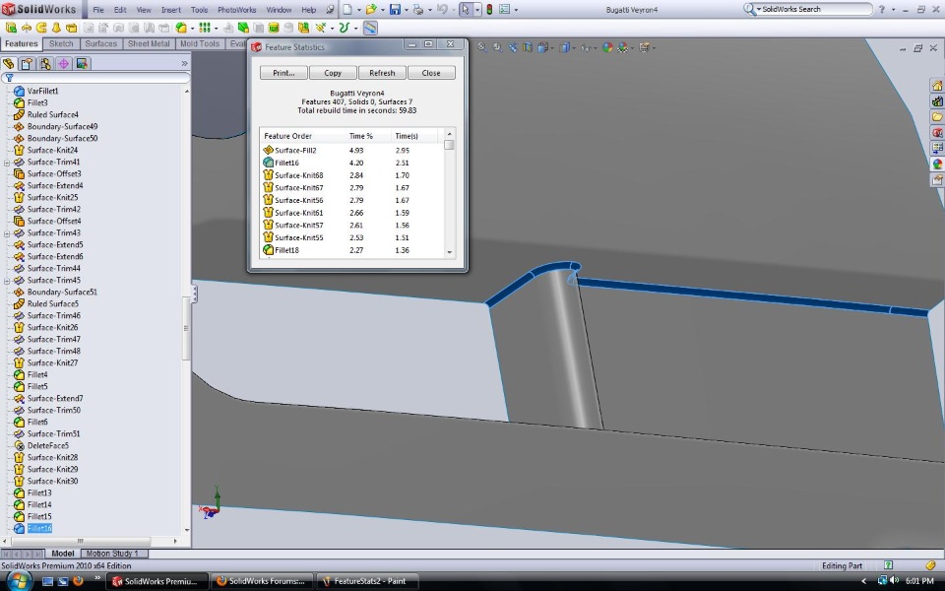
Task: Select Boundary-Surface49 in the feature tree
Action: pyautogui.click(x=62, y=127)
